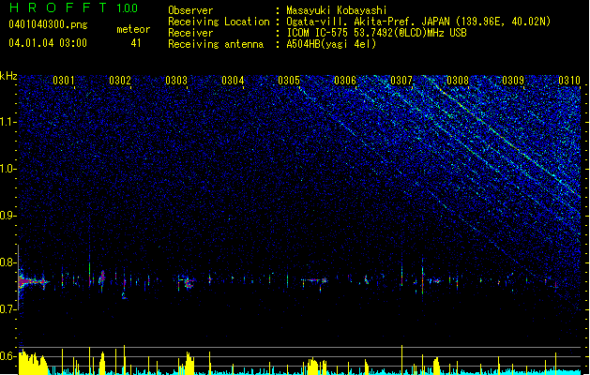Viewport: 590px width, 375px height.
Task: Select the file name 0401040300.png
Action: point(48,24)
